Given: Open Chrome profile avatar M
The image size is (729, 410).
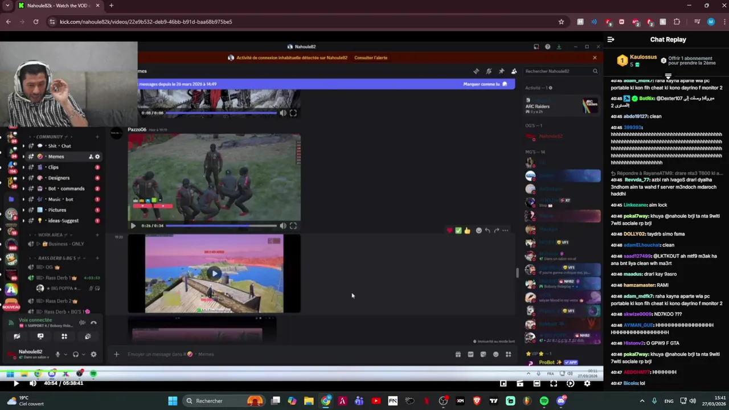Looking at the screenshot, I should pyautogui.click(x=711, y=22).
